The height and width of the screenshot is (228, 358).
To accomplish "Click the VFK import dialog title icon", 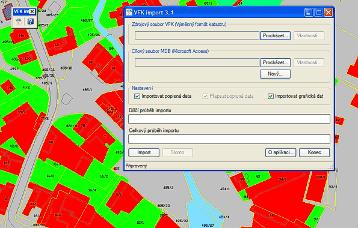I will pos(129,12).
